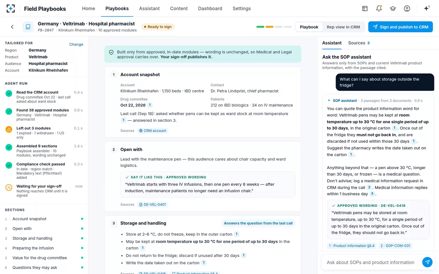This screenshot has height=274, width=439.
Task: Open the Sources tab in assistant panel
Action: 359,43
